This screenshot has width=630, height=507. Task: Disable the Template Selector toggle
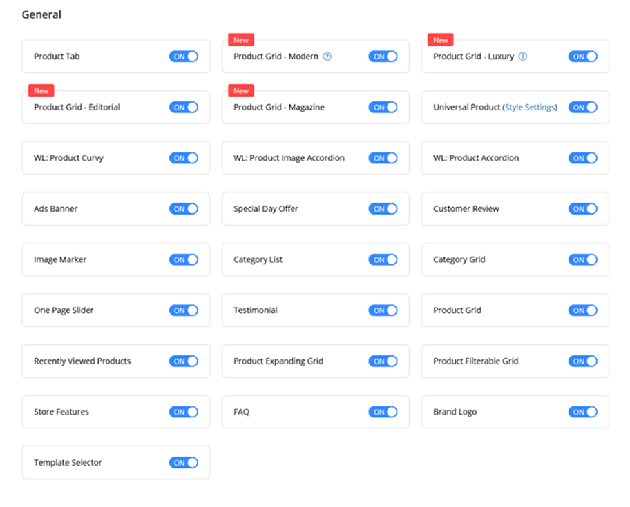coord(184,463)
